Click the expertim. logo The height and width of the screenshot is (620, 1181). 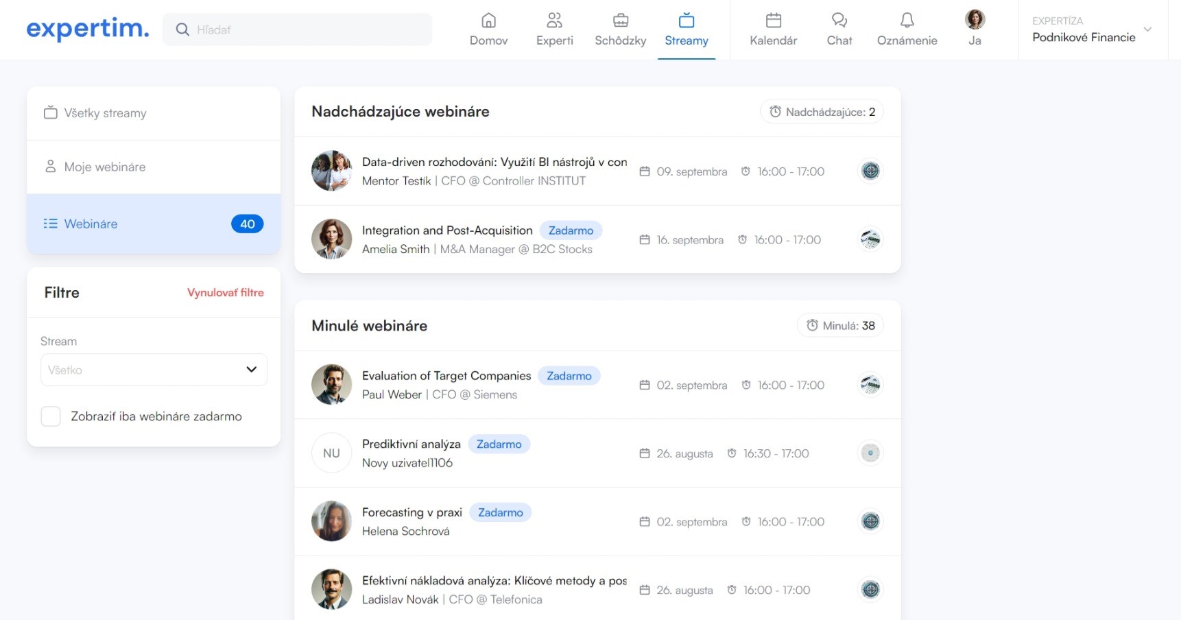pos(88,29)
